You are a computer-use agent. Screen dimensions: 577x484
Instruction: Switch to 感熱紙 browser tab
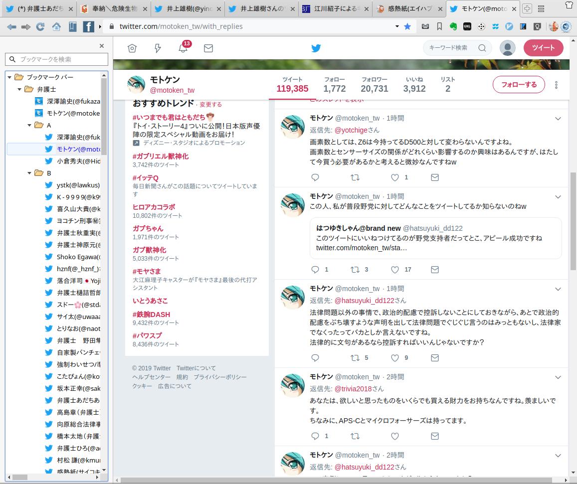tap(409, 8)
